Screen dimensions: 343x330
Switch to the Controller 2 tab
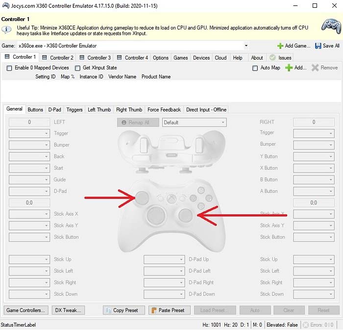point(58,58)
